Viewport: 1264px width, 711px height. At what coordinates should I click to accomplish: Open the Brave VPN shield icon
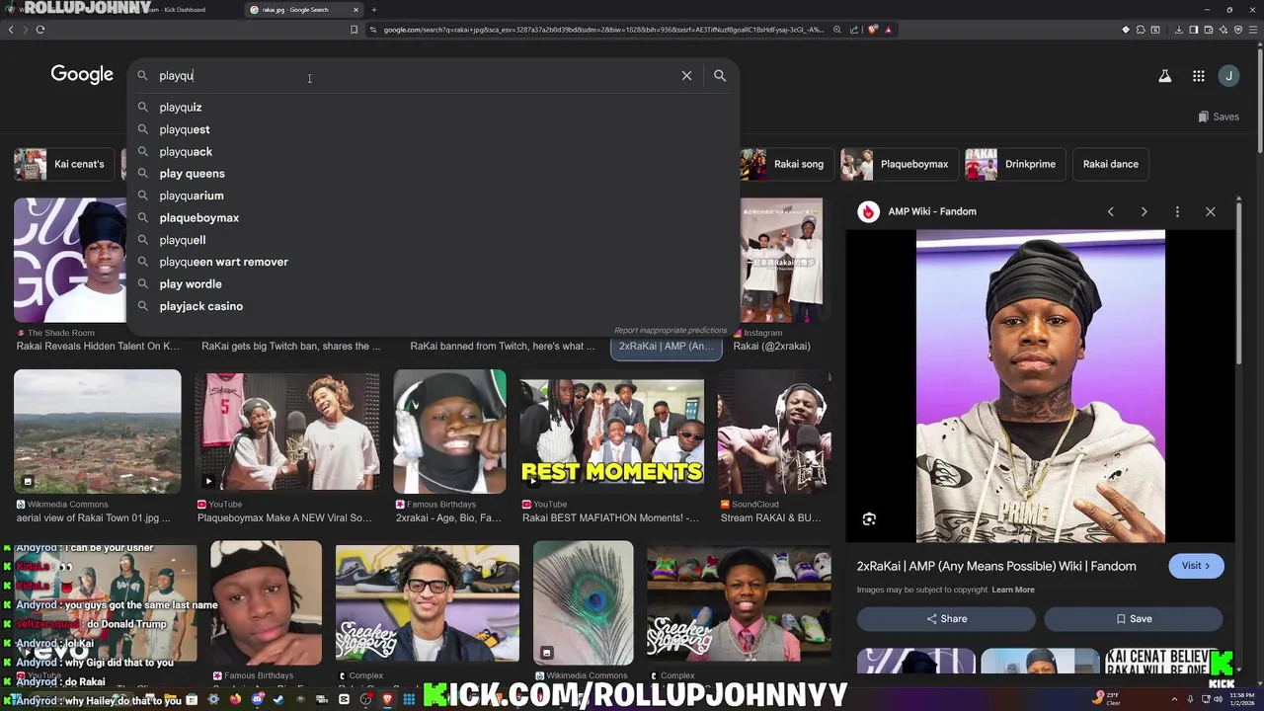point(1238,30)
